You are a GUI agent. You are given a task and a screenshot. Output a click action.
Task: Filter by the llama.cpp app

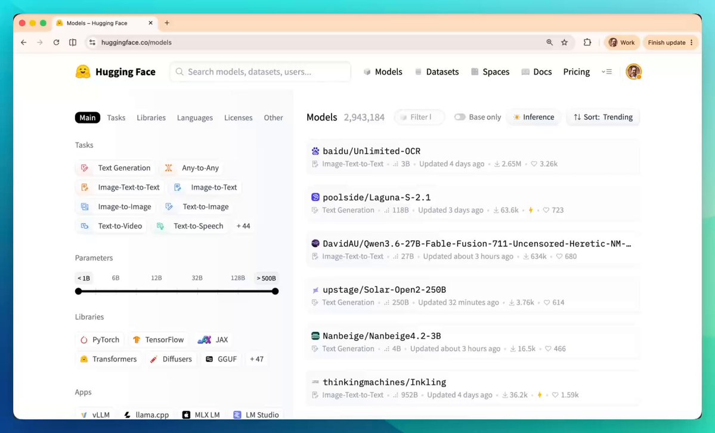(x=146, y=415)
